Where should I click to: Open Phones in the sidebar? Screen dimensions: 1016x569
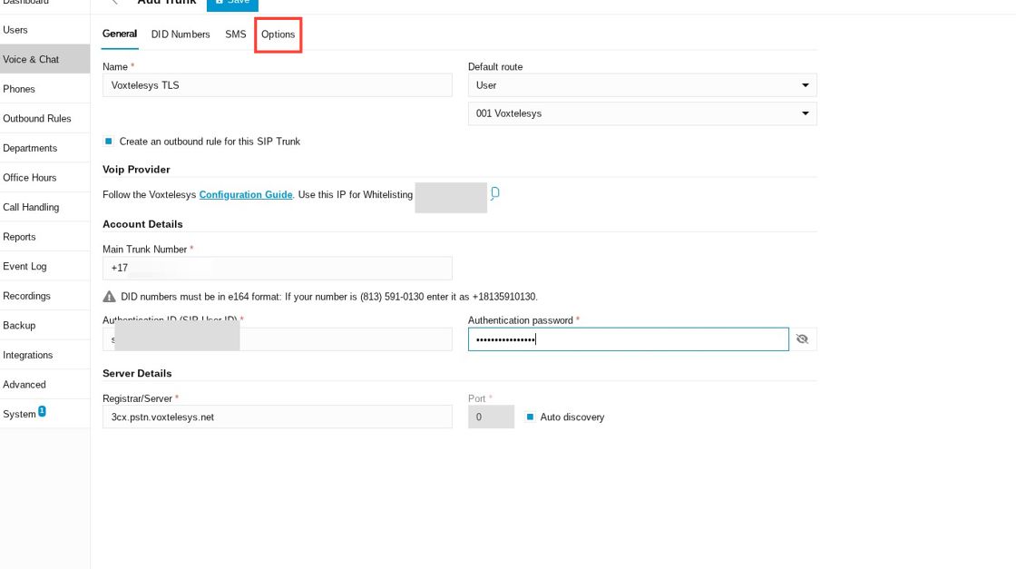[x=44, y=89]
